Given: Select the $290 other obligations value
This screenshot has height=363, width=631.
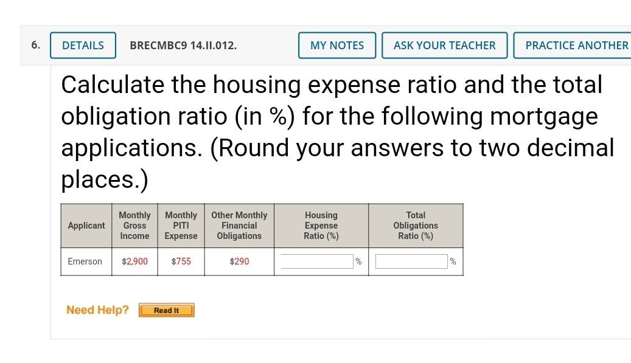Looking at the screenshot, I should click(239, 261).
